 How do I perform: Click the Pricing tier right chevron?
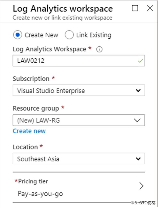[141, 186]
